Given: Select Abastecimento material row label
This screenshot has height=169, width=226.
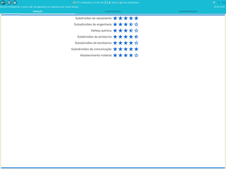Looking at the screenshot, I should (96, 55).
